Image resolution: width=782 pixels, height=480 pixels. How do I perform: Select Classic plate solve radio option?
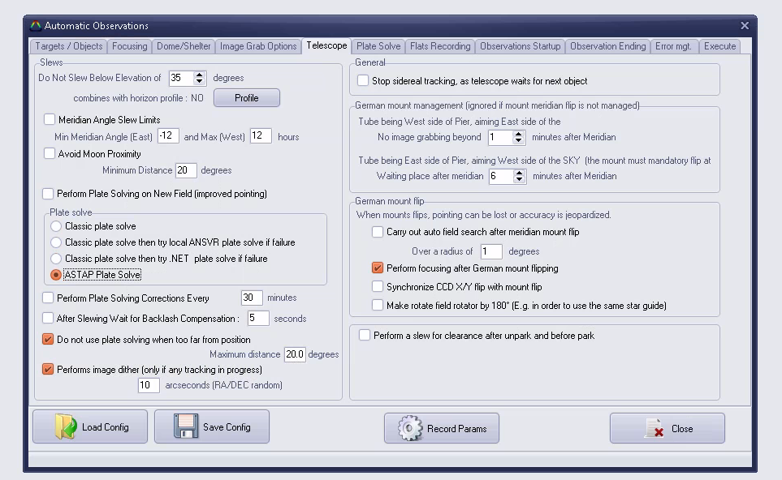pos(56,226)
